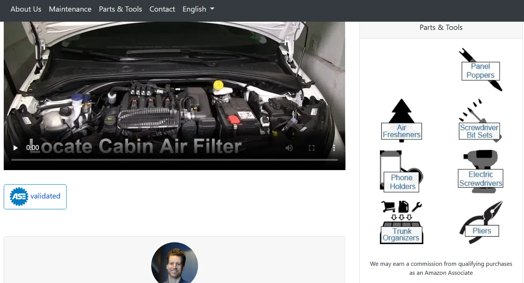
Task: Open the video's three-dot options menu
Action: click(334, 148)
